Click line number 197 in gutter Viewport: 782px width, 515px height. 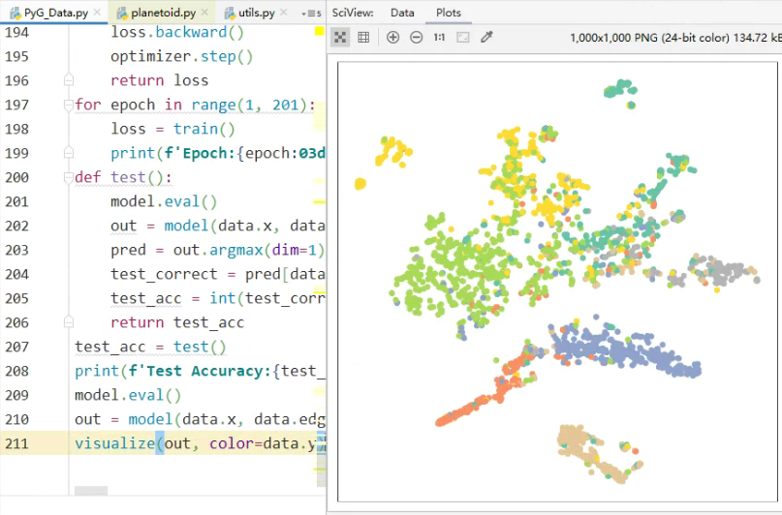pyautogui.click(x=16, y=105)
